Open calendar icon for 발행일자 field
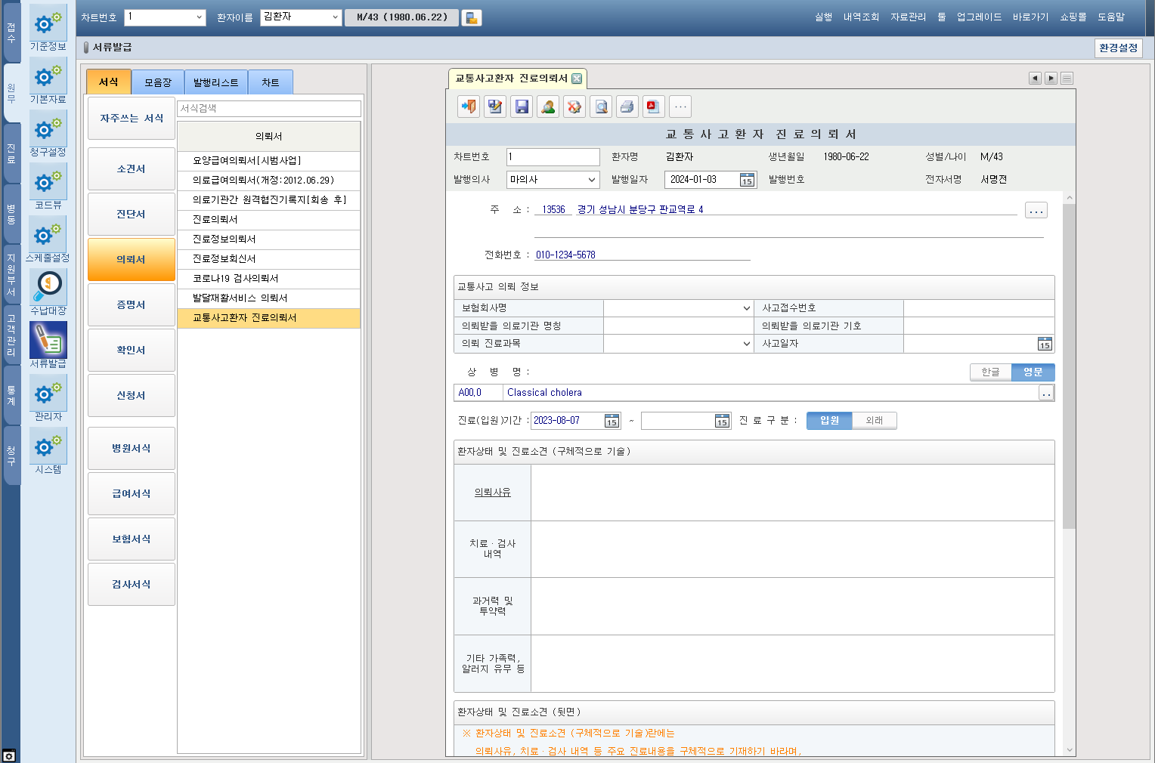This screenshot has width=1155, height=763. (747, 180)
